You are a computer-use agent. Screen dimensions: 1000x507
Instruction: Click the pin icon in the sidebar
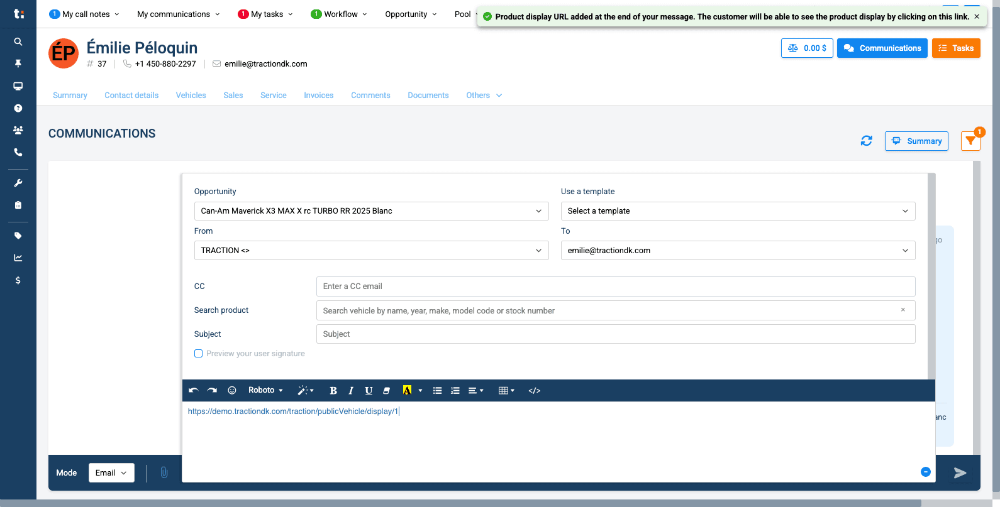(x=18, y=63)
